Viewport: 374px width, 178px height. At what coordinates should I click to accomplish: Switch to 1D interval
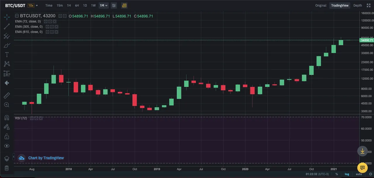click(85, 6)
